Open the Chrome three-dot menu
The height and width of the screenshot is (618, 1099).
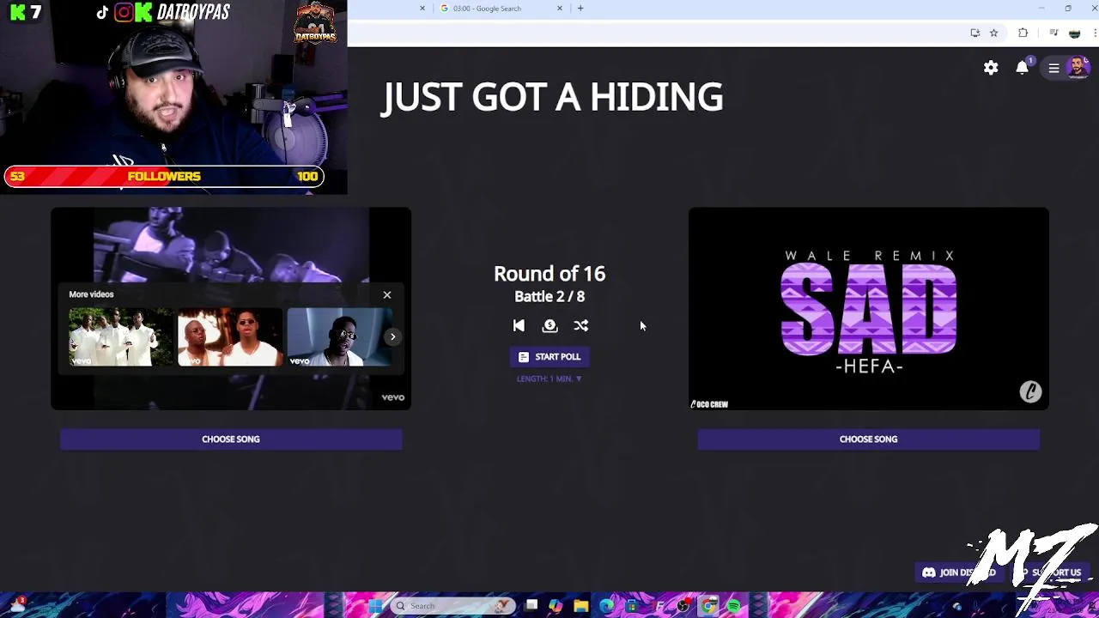(x=1095, y=33)
